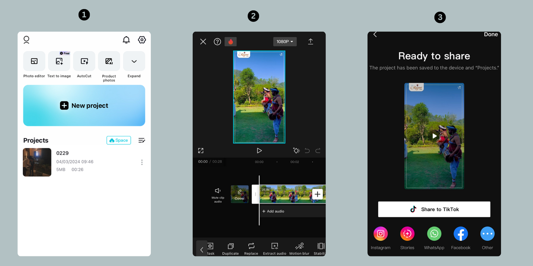Open the Photo editor tool

(x=34, y=62)
